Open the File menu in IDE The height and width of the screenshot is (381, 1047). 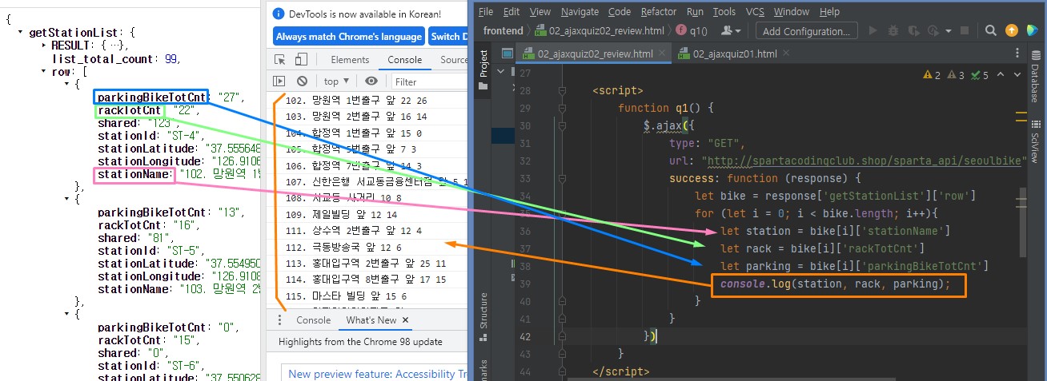[x=485, y=11]
